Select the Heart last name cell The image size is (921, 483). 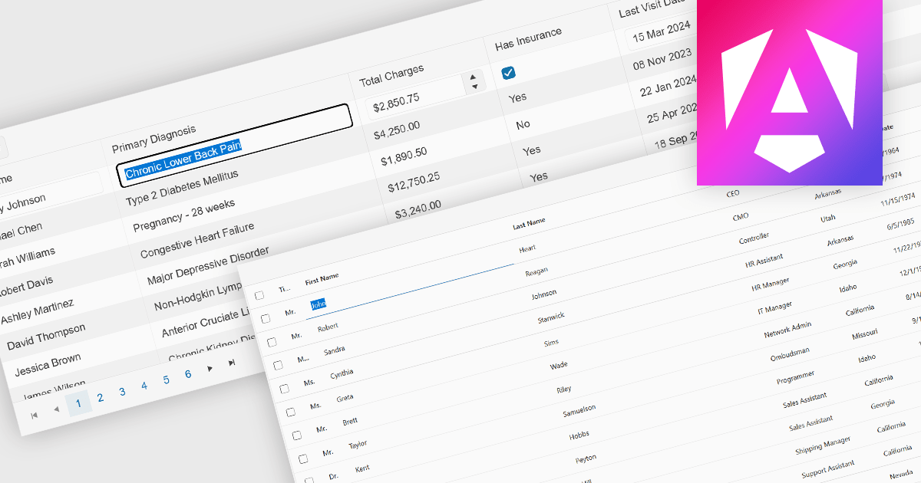527,248
